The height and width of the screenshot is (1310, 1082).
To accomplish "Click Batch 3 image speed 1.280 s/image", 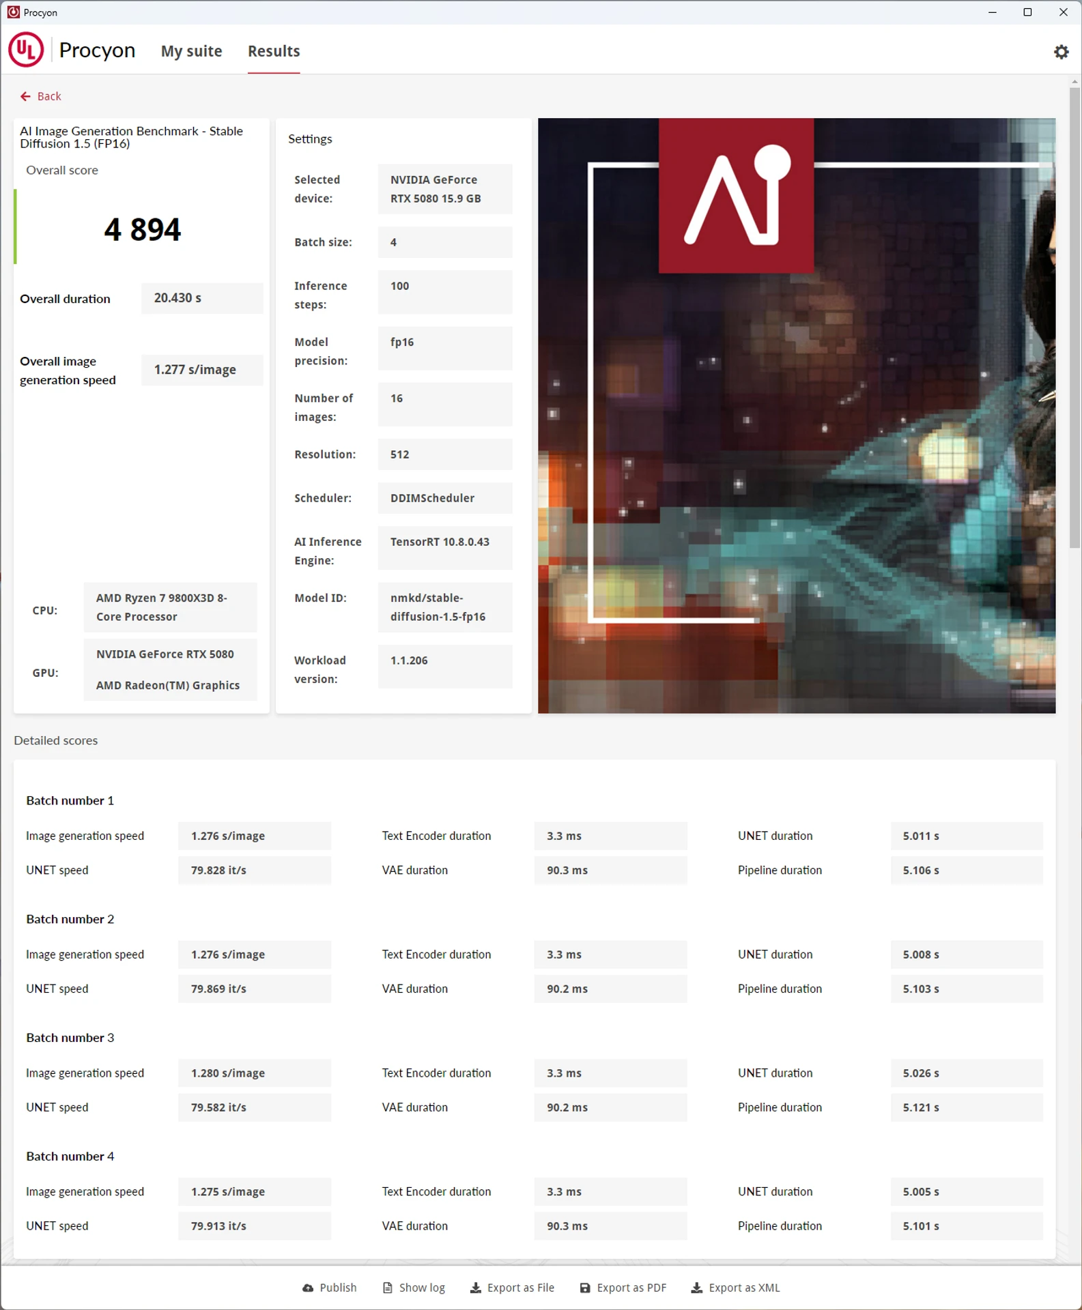I will pos(255,1073).
